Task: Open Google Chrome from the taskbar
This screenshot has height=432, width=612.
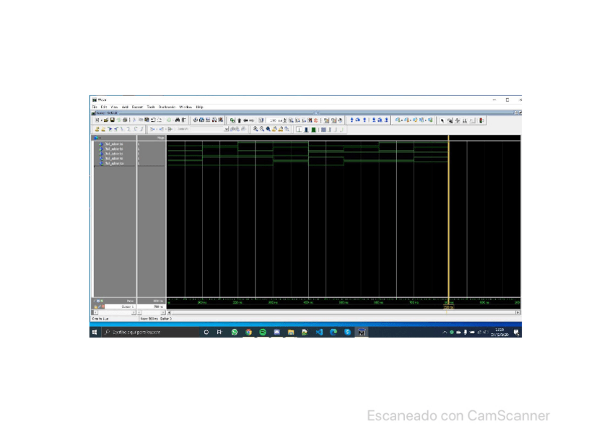Action: tap(248, 332)
